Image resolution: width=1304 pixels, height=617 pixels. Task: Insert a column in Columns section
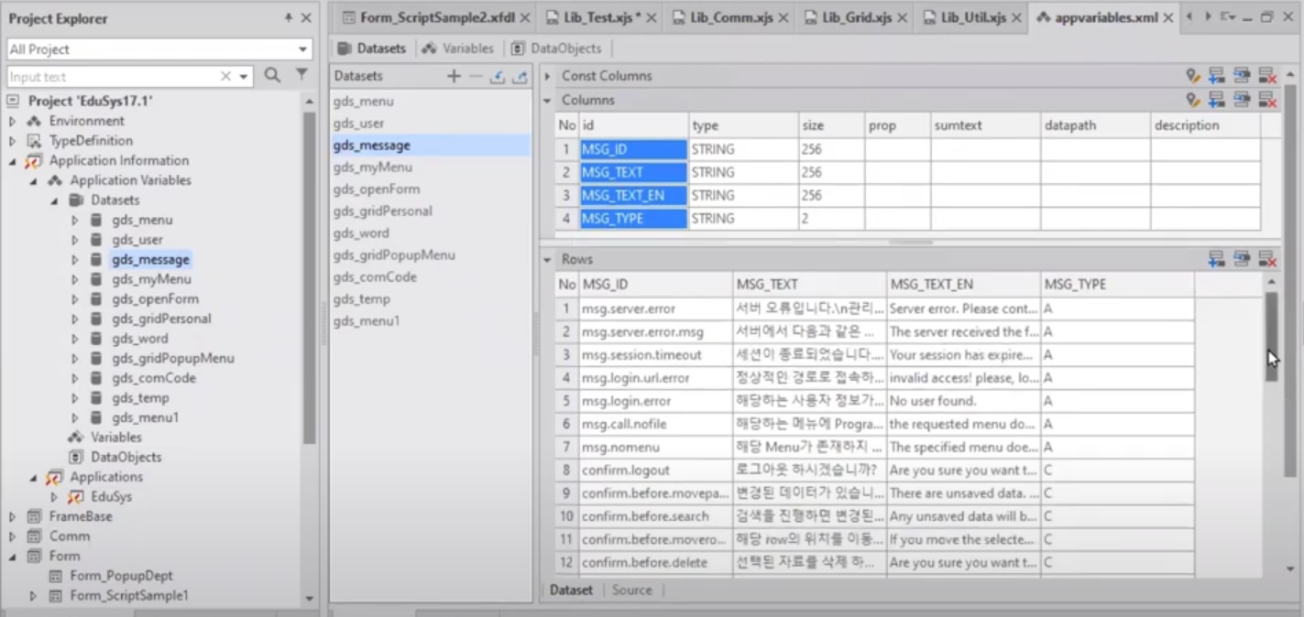1242,100
